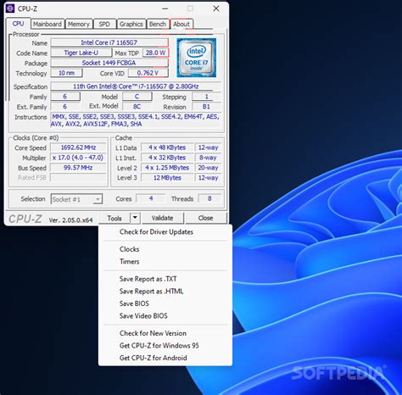Click the Validate button
Viewport: 402px width, 395px height.
[163, 218]
